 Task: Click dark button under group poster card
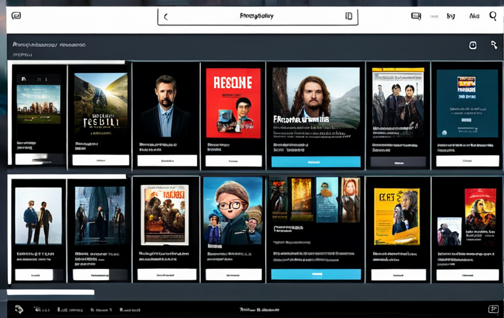coord(399,162)
